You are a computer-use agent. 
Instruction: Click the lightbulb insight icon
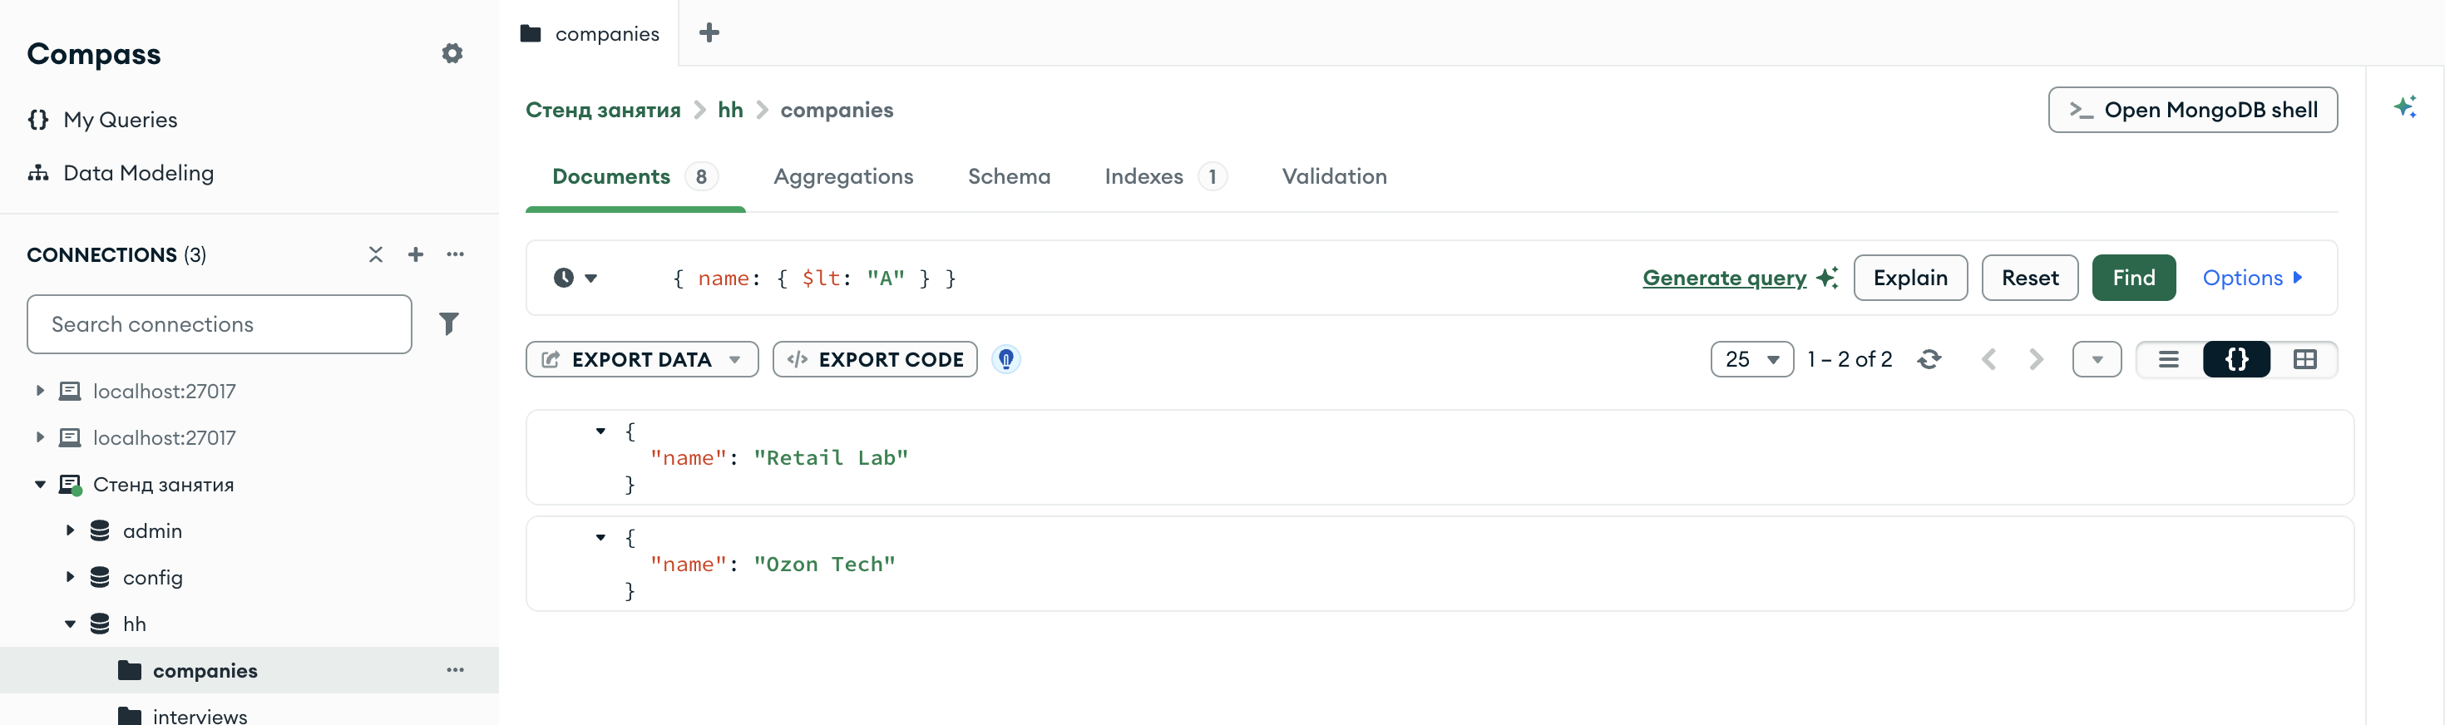1006,360
